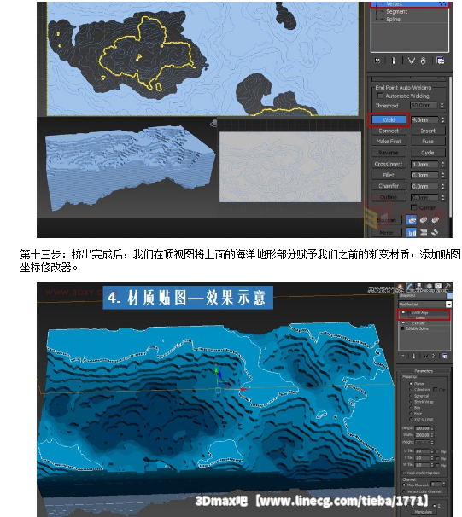Click Remove Modifier icon under UVW Map stack
462x517 pixels.
tap(434, 357)
